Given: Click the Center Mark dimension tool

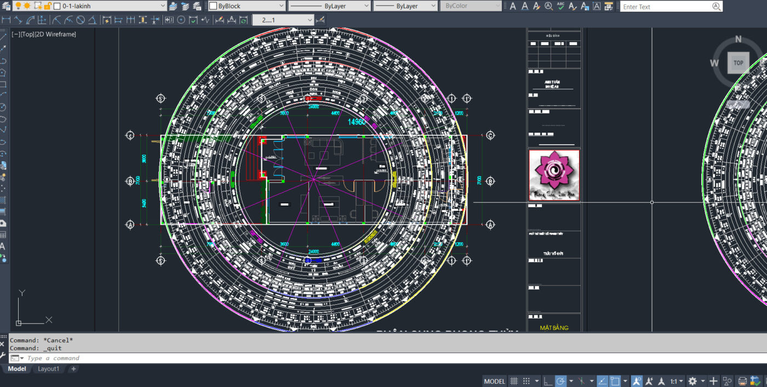Looking at the screenshot, I should [x=181, y=20].
